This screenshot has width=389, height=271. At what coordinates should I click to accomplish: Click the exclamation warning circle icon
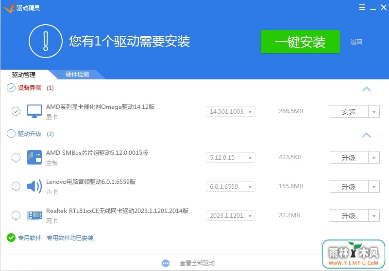click(45, 41)
